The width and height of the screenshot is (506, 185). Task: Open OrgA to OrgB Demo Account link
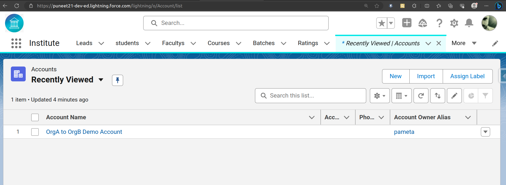(x=84, y=132)
